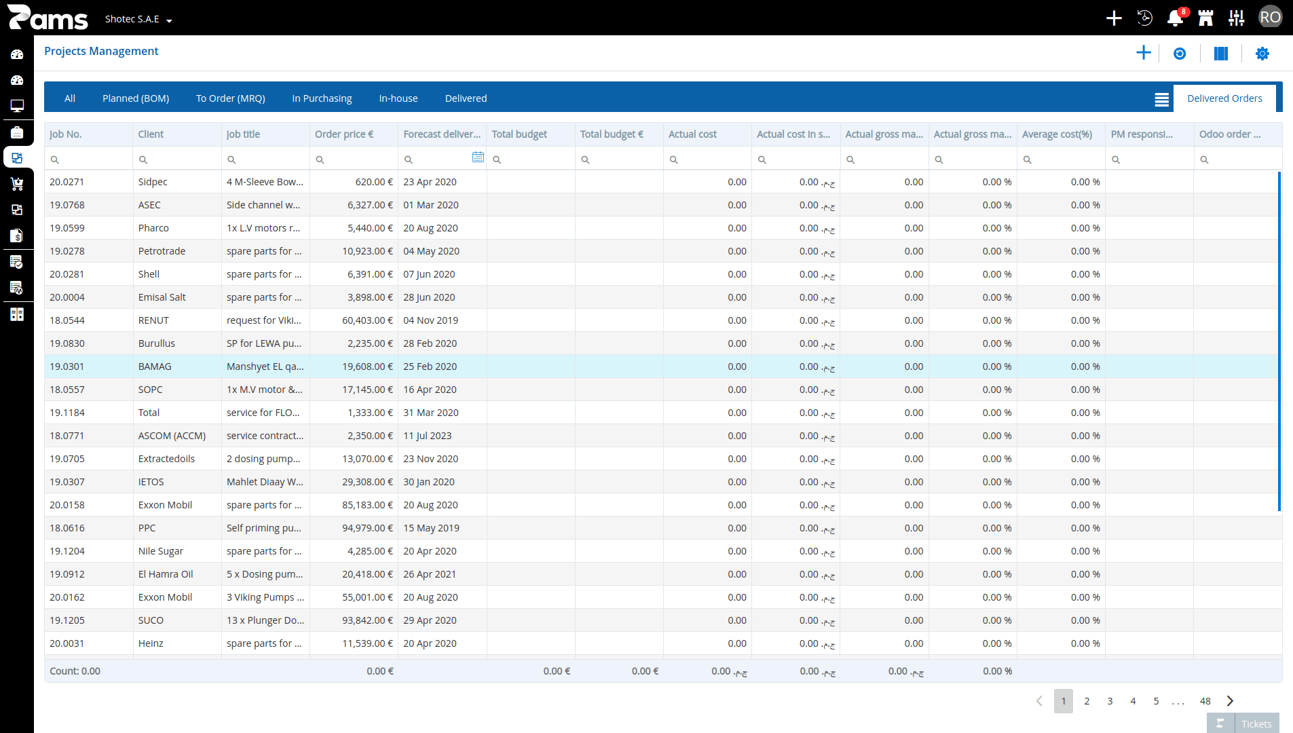This screenshot has height=733, width=1293.
Task: Go to page 3
Action: [x=1110, y=701]
